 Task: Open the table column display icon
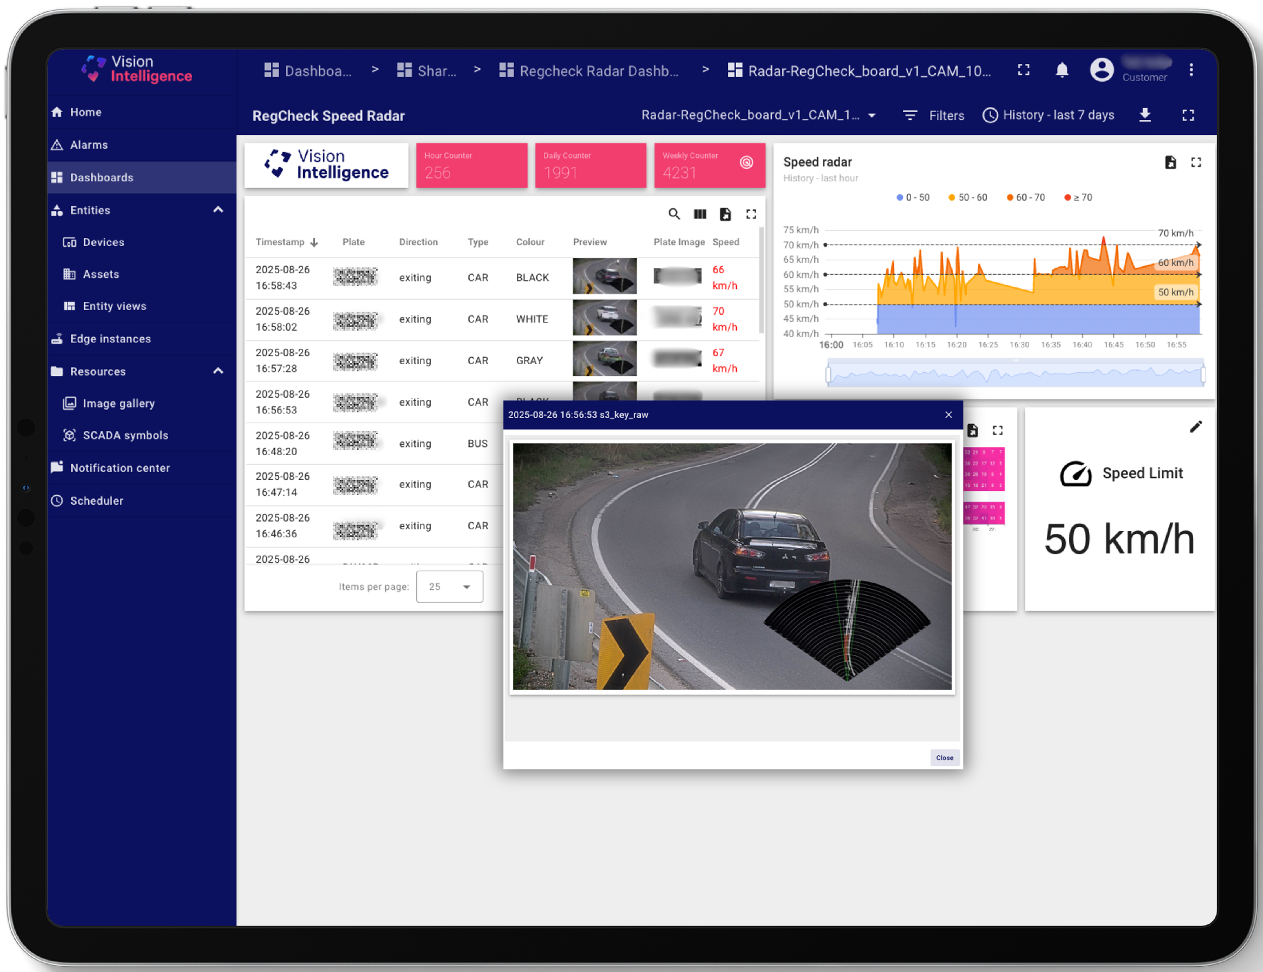click(700, 215)
